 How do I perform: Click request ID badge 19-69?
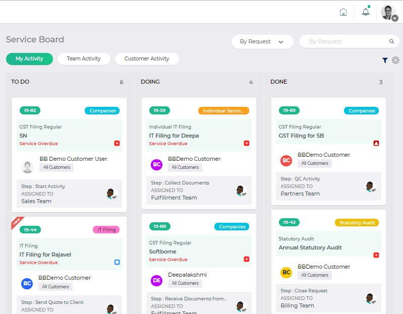click(289, 110)
